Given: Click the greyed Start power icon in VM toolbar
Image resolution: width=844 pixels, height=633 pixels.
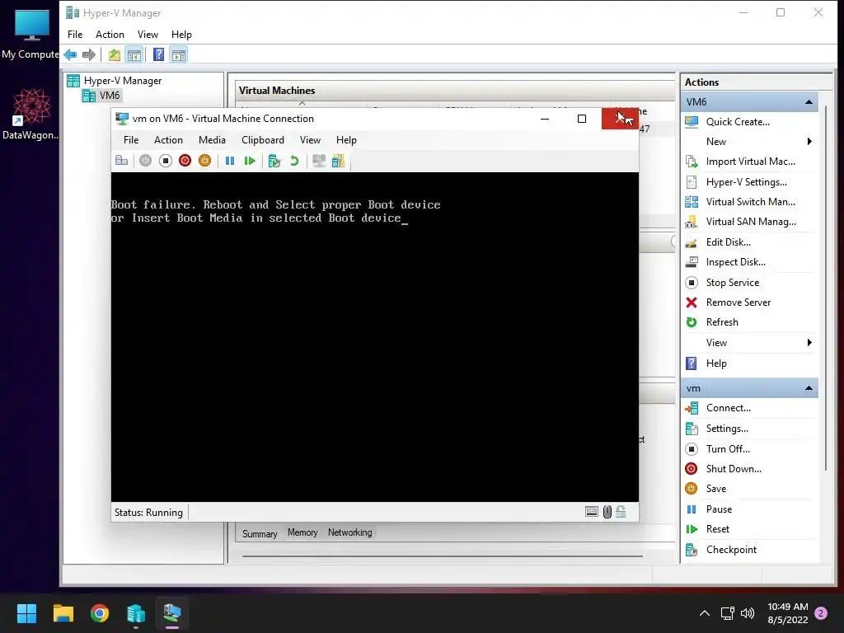Looking at the screenshot, I should click(x=145, y=161).
